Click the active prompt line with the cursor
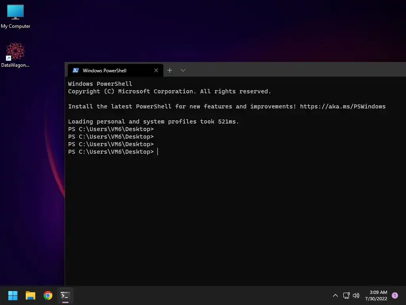 tap(113, 152)
